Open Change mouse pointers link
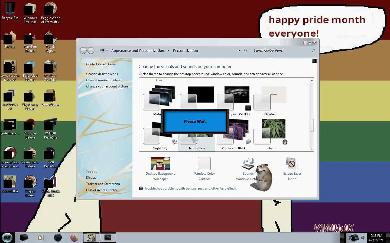Image resolution: width=390 pixels, height=243 pixels. [103, 80]
